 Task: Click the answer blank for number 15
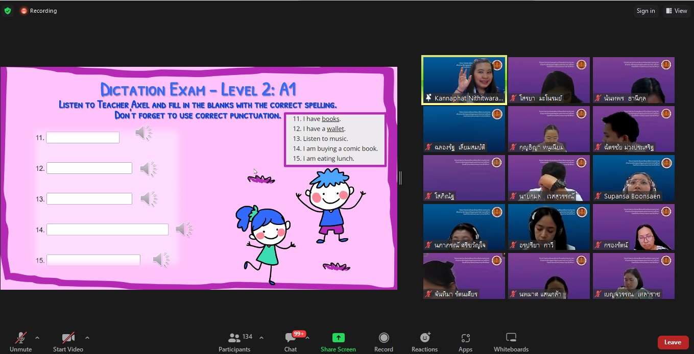tap(93, 260)
